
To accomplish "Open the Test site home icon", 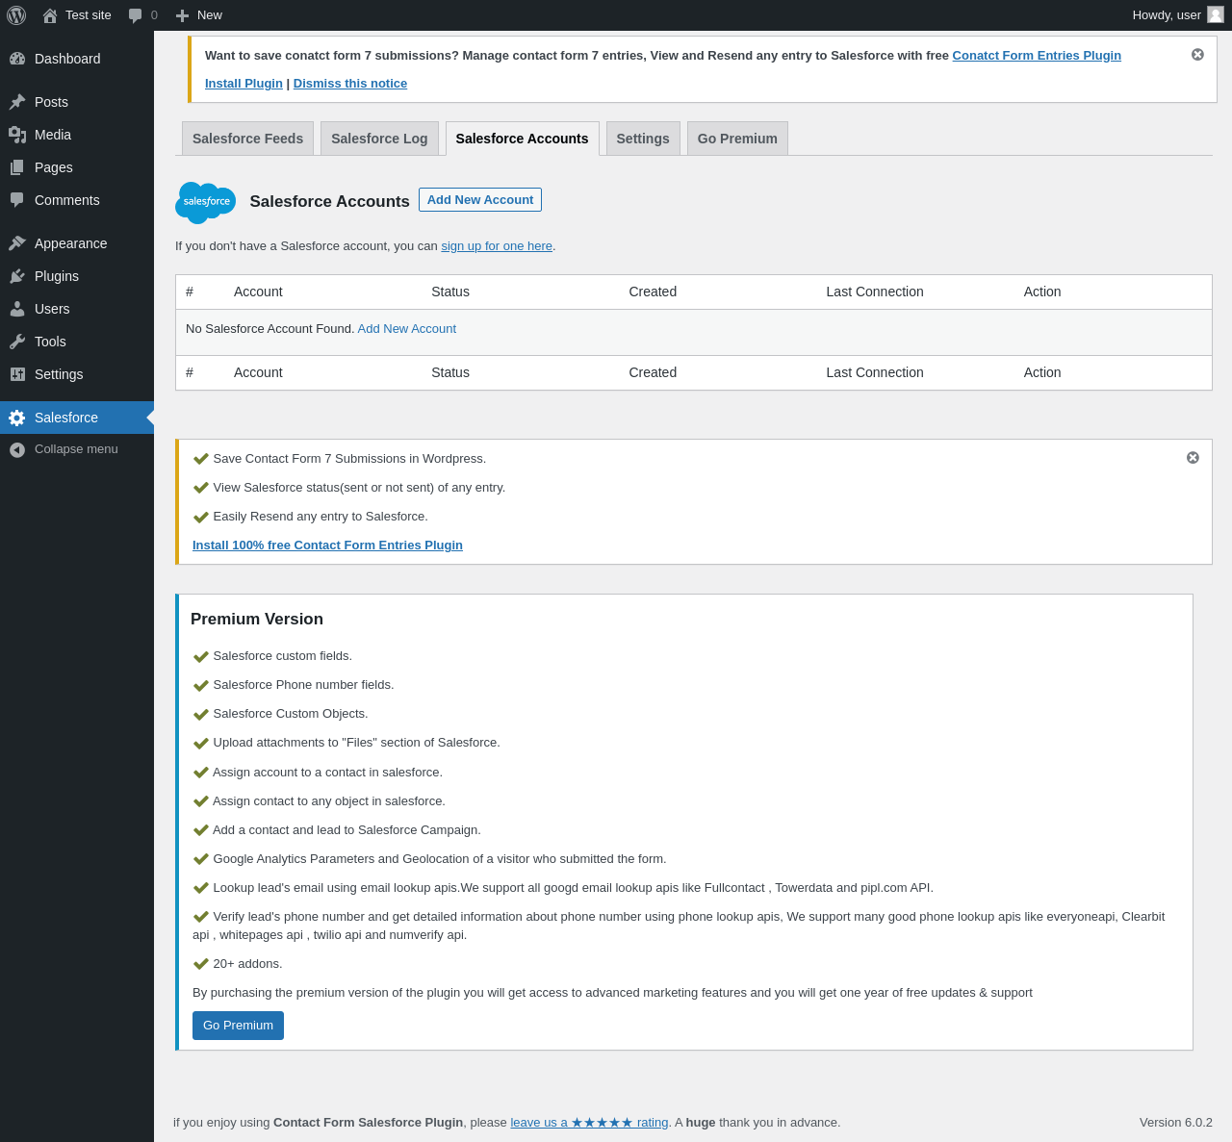I will pyautogui.click(x=50, y=15).
